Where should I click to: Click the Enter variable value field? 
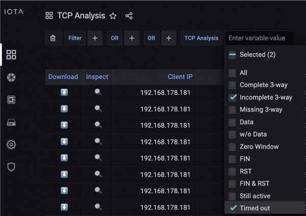coord(259,38)
